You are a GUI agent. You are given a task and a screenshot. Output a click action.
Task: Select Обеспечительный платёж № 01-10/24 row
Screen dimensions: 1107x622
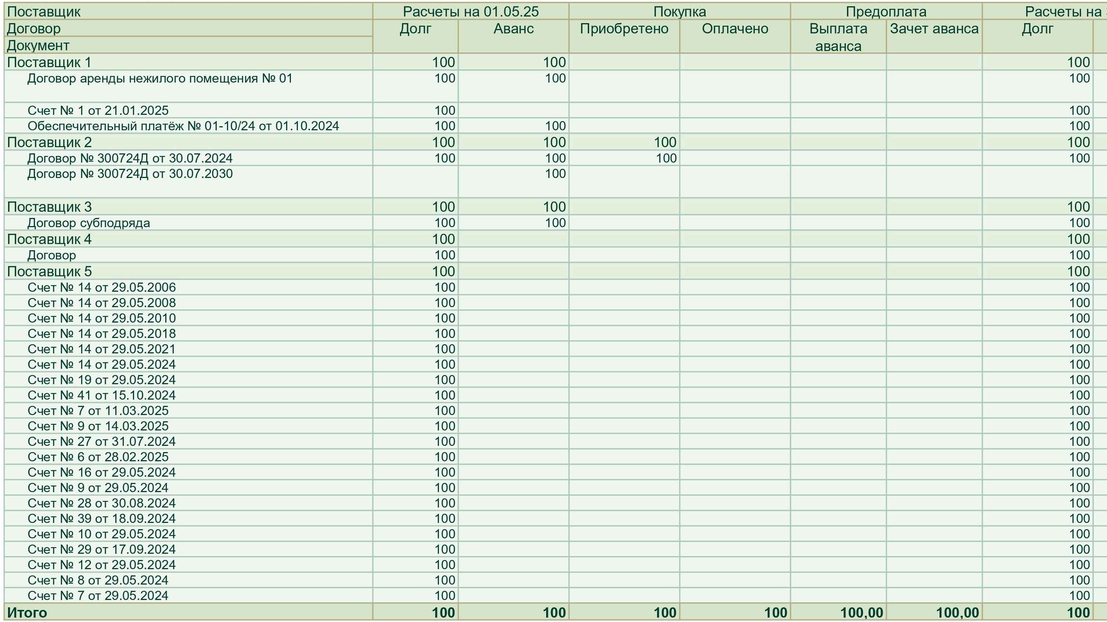point(183,126)
